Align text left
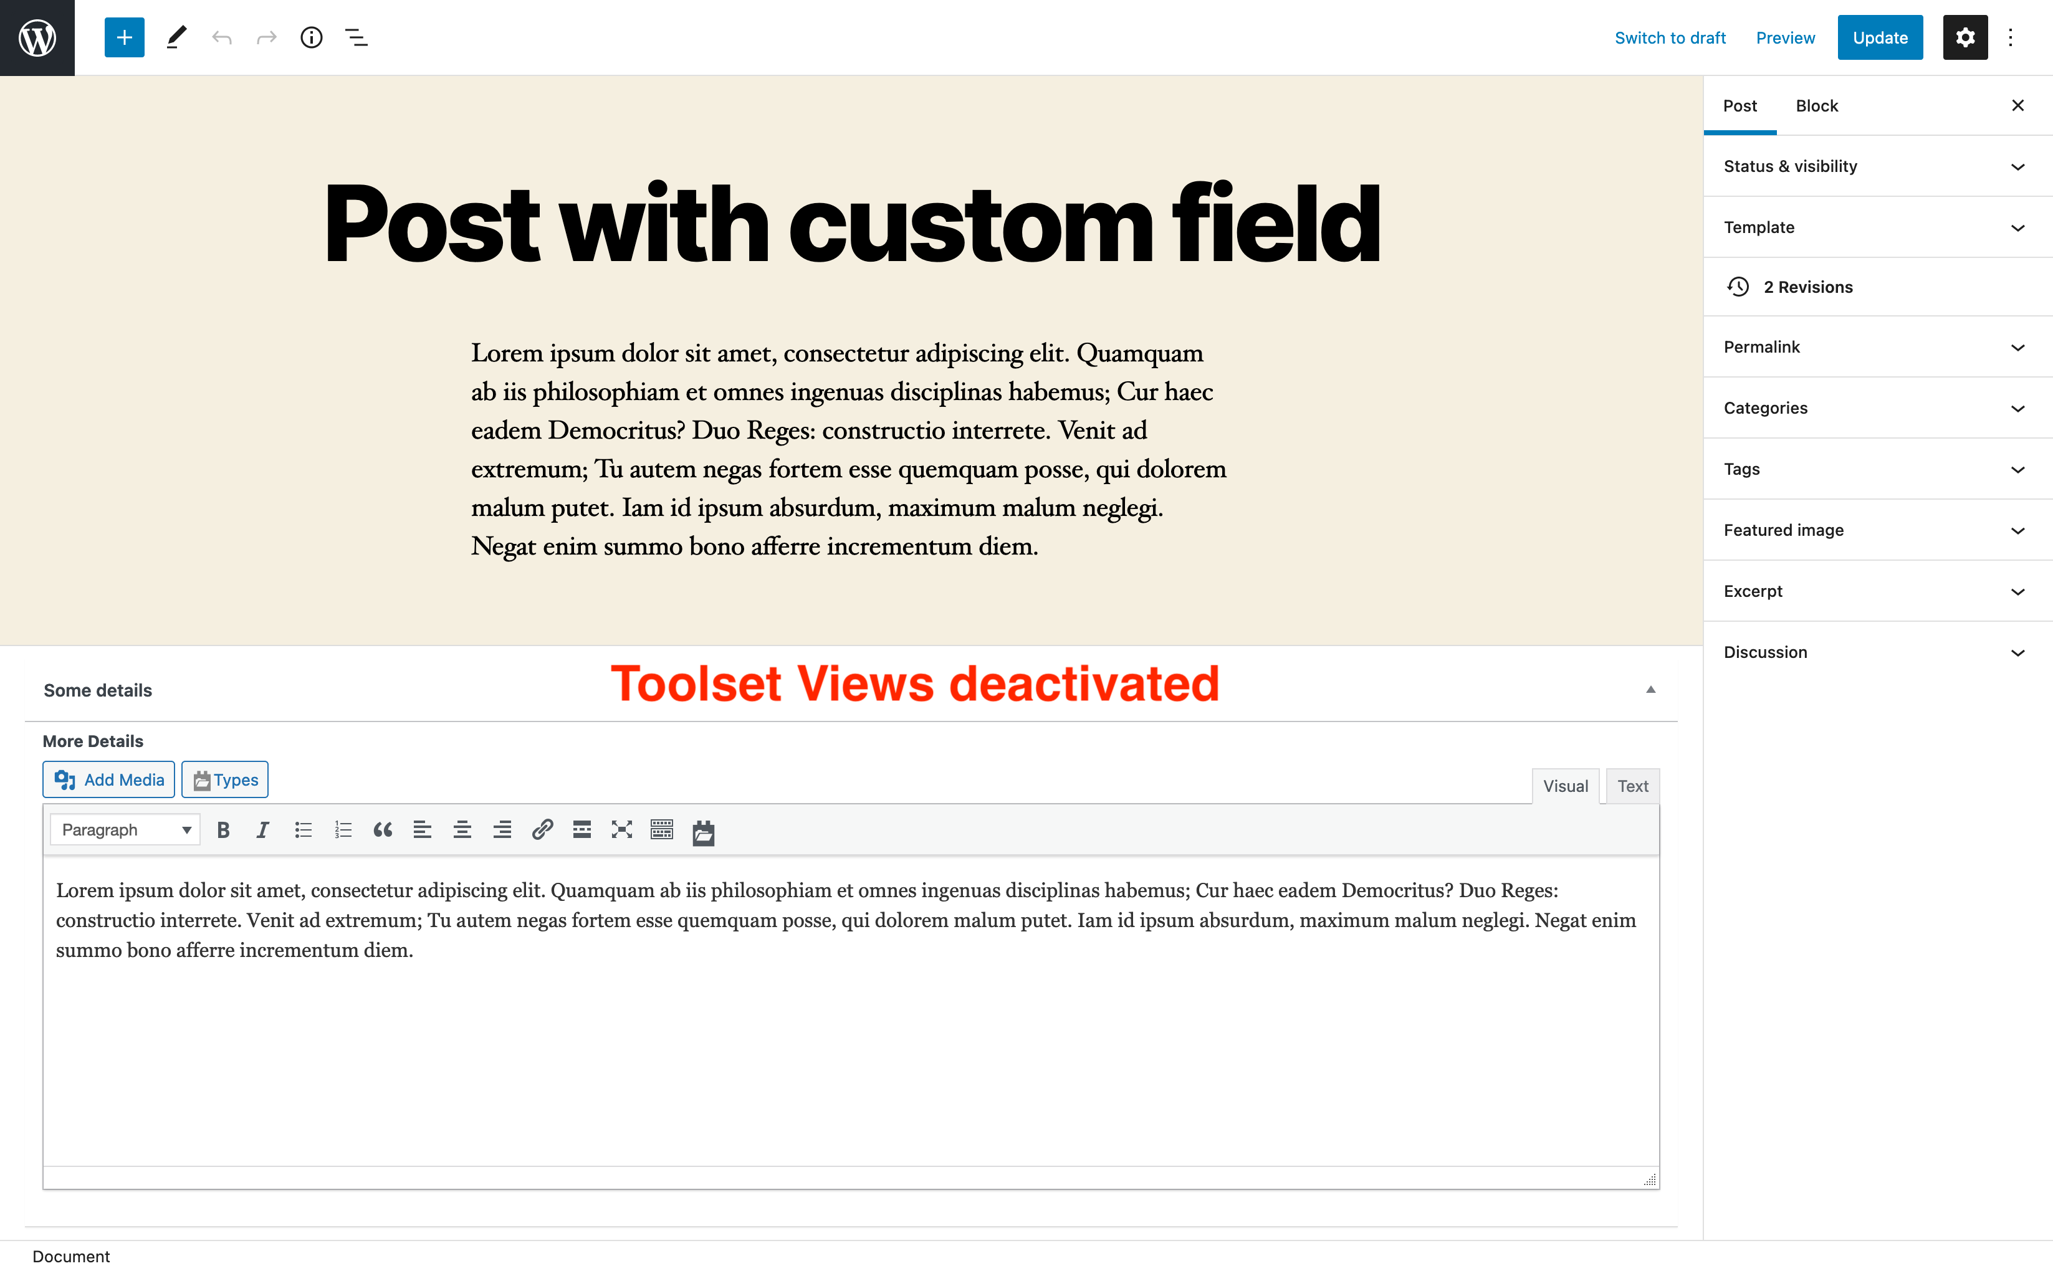 [x=422, y=831]
